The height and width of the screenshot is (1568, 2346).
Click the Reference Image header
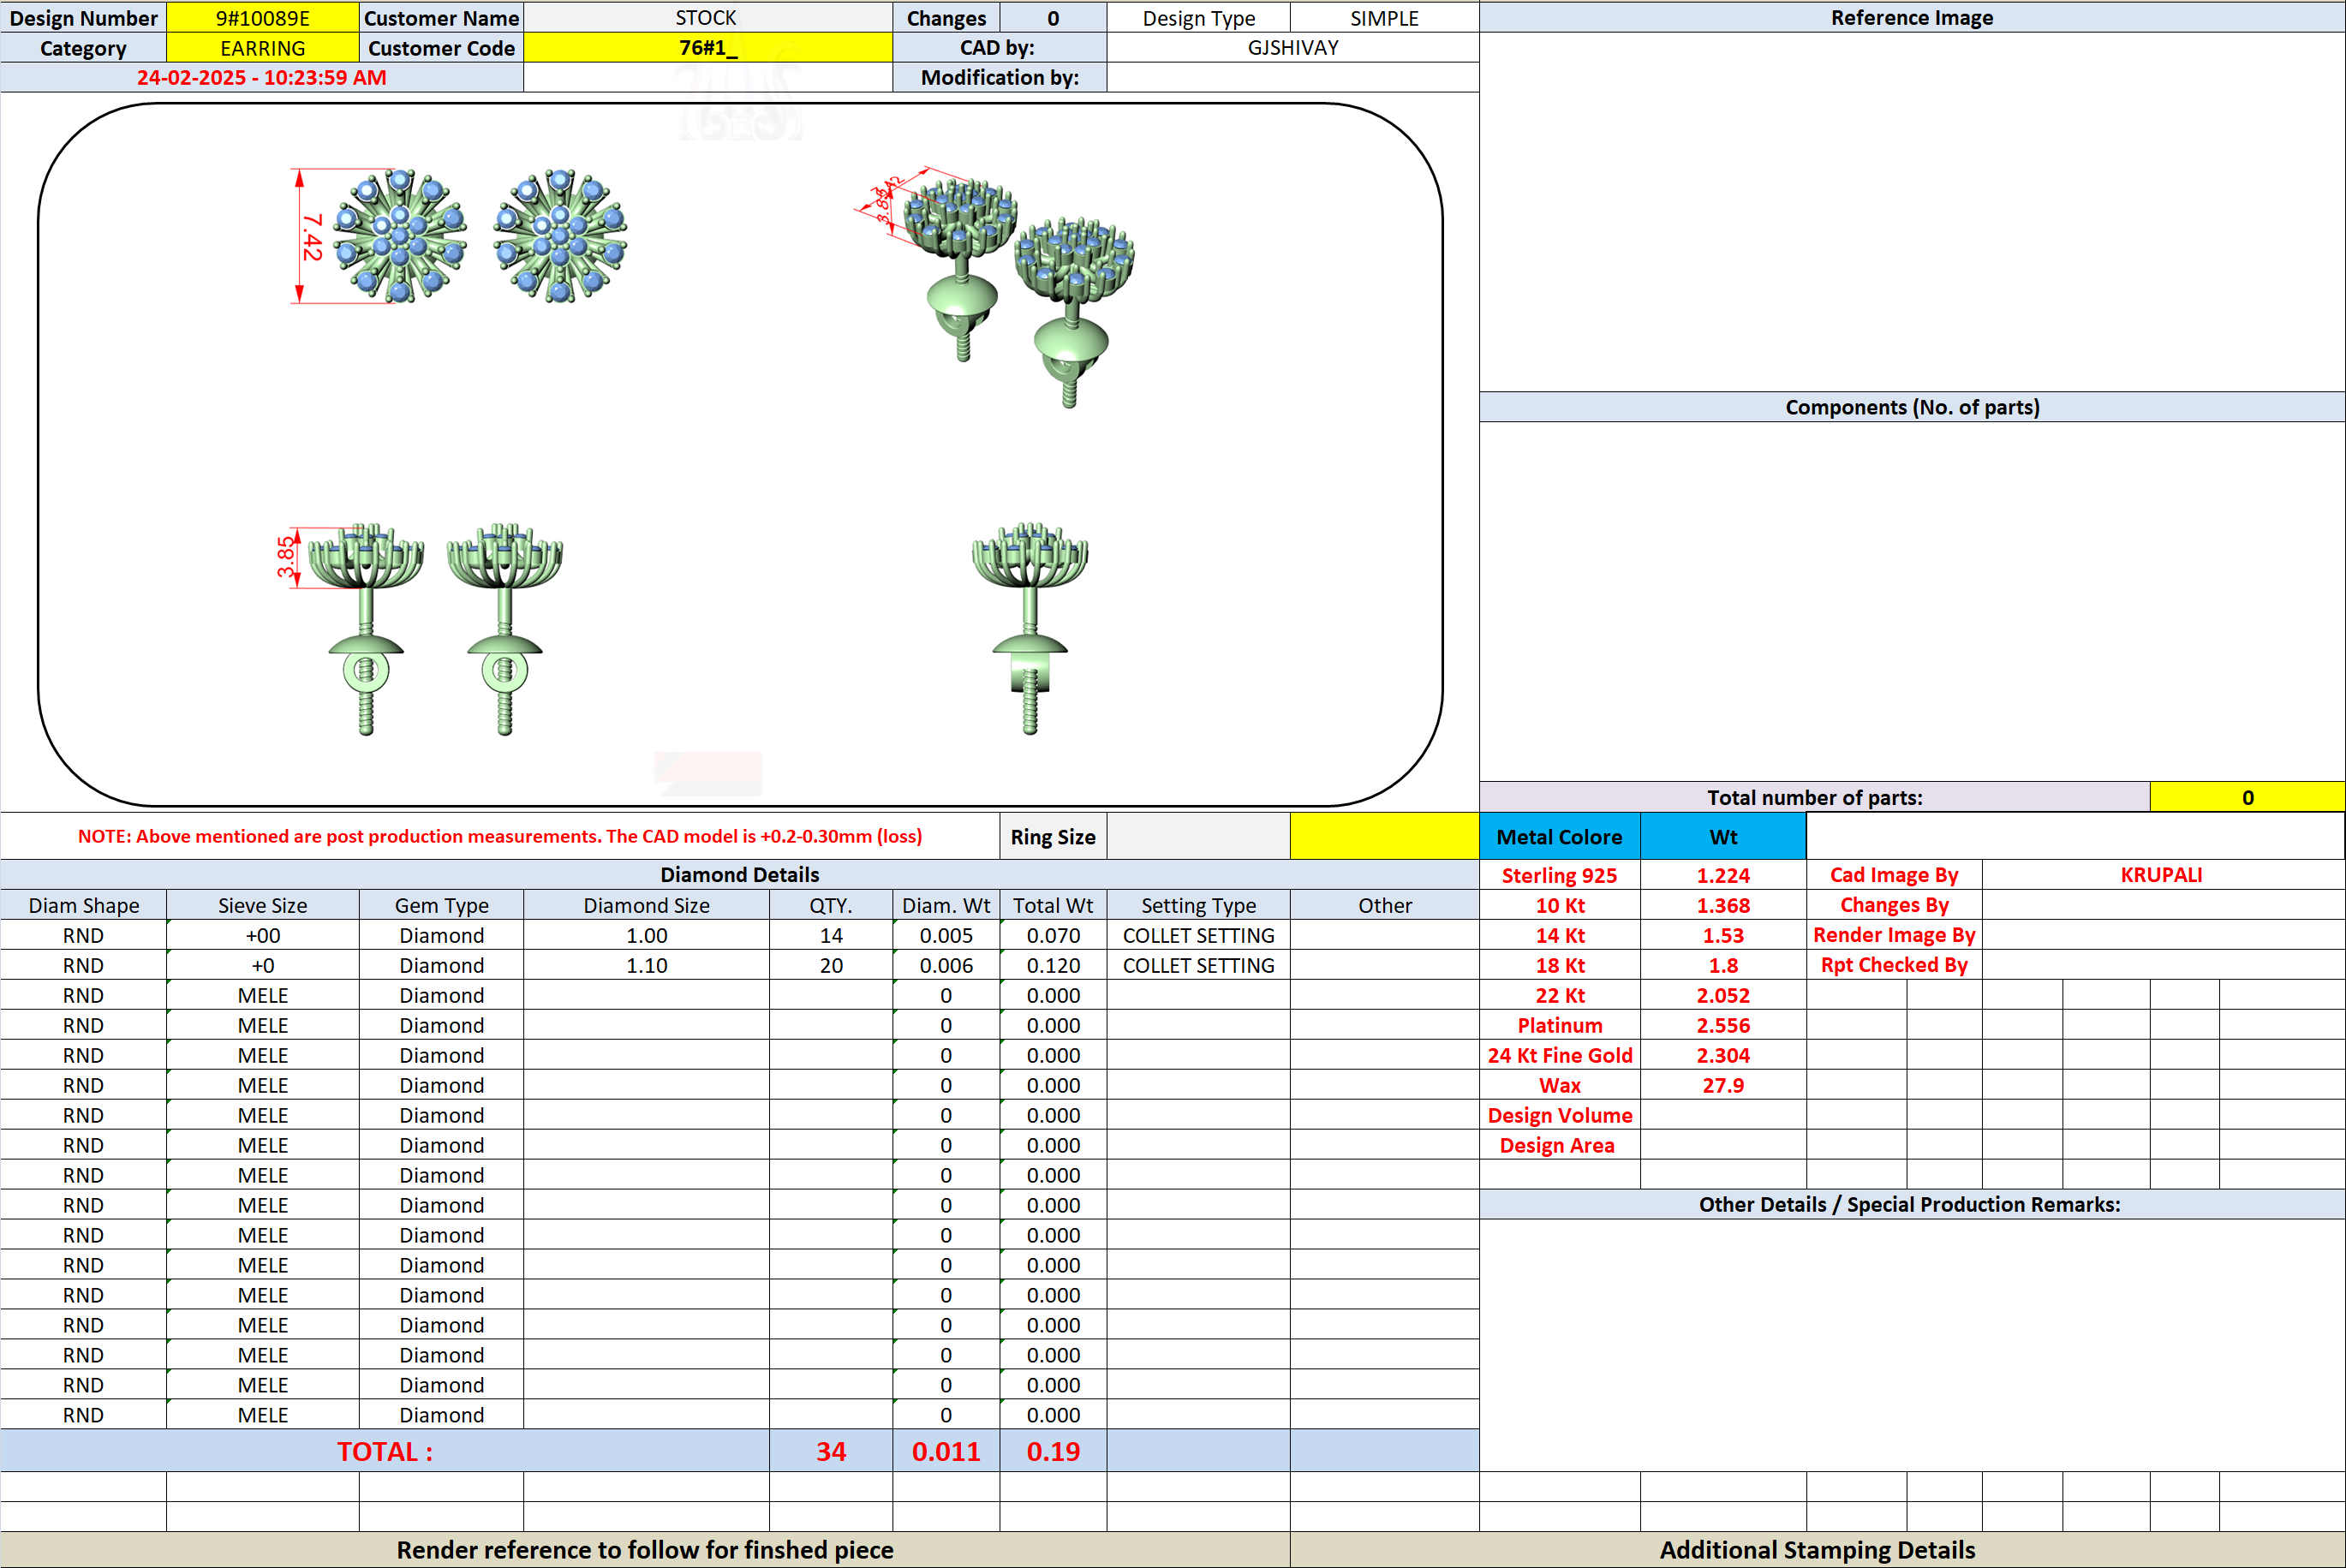click(x=1912, y=18)
